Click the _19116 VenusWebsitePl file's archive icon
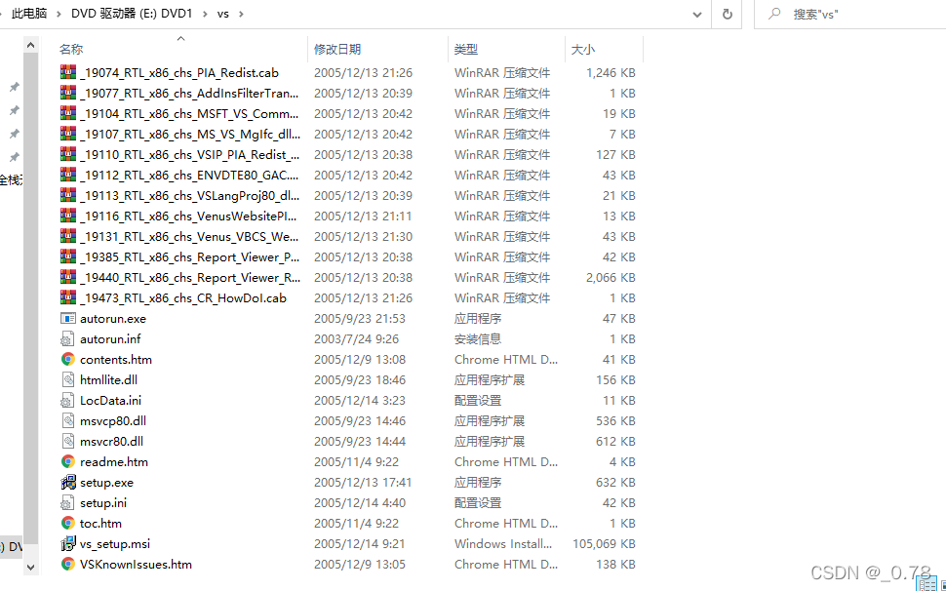The width and height of the screenshot is (946, 591). pos(68,216)
